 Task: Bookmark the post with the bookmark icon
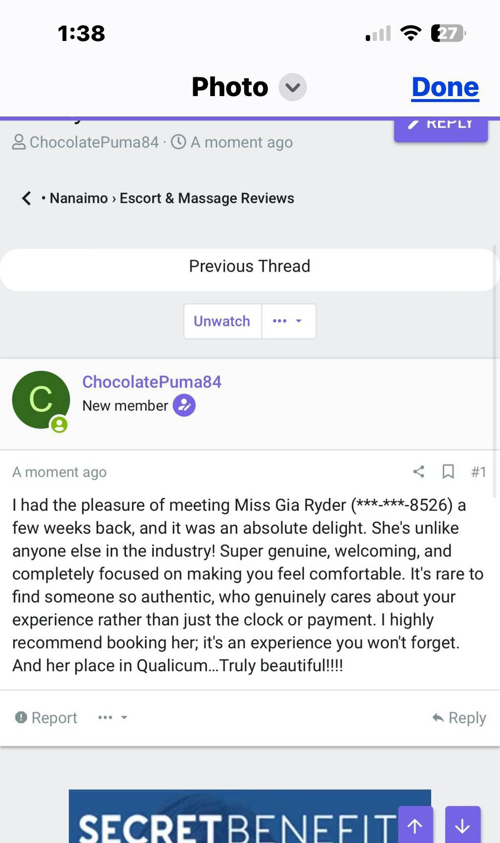[x=448, y=471]
